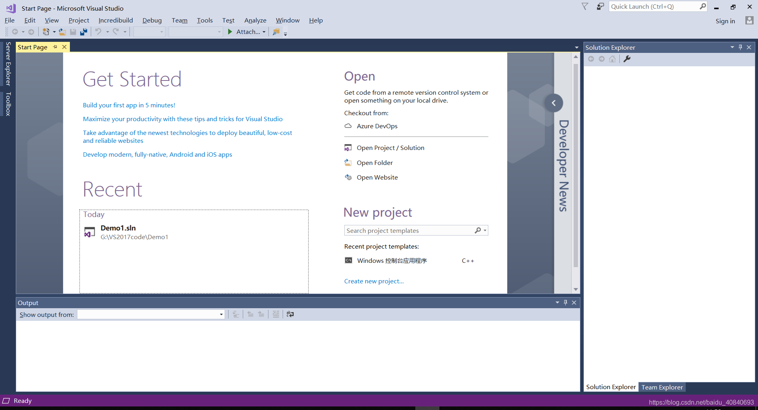Screen dimensions: 758x410
Task: Open the Debug menu
Action: coord(152,20)
